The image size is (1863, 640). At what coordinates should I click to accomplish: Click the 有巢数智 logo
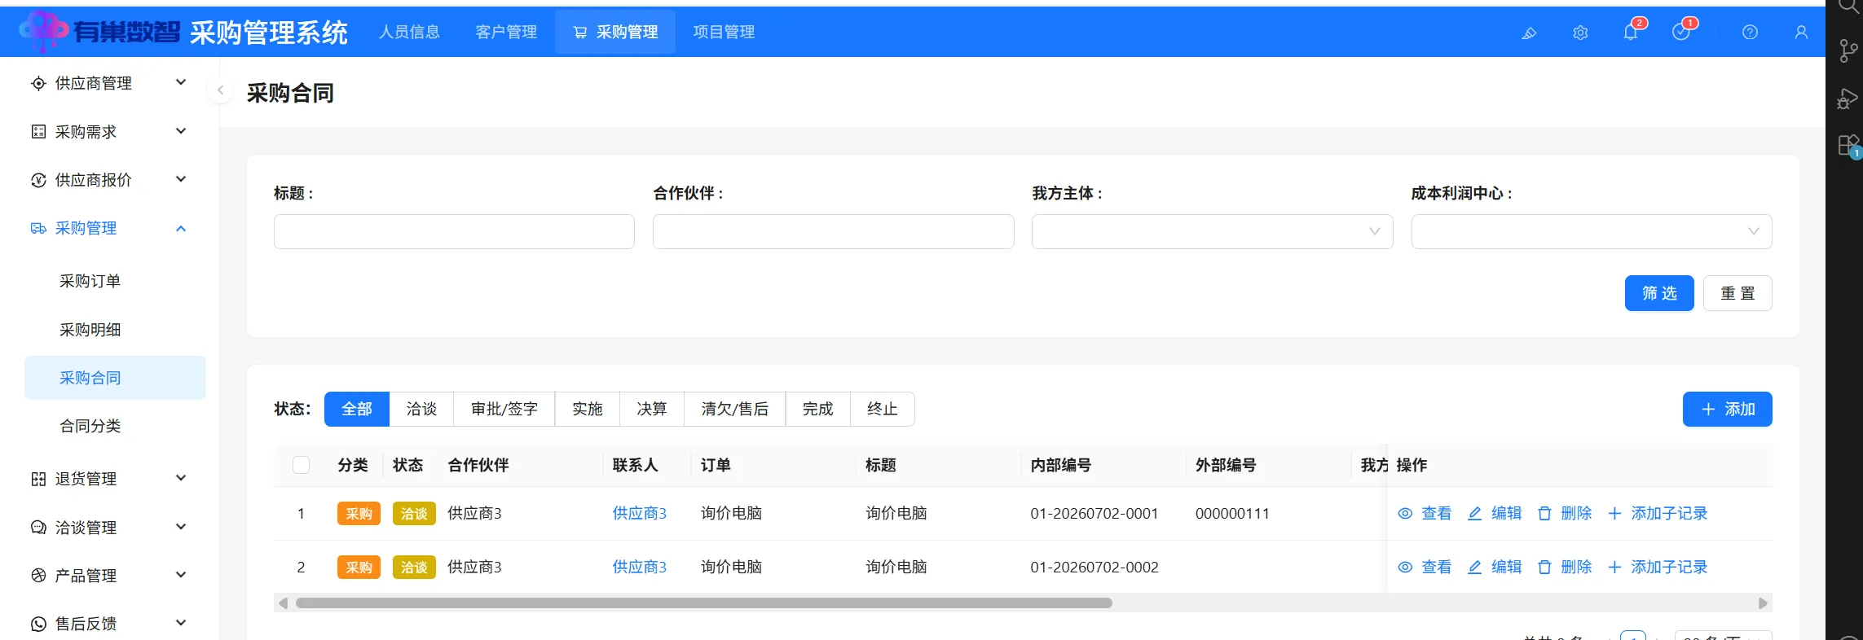tap(99, 32)
